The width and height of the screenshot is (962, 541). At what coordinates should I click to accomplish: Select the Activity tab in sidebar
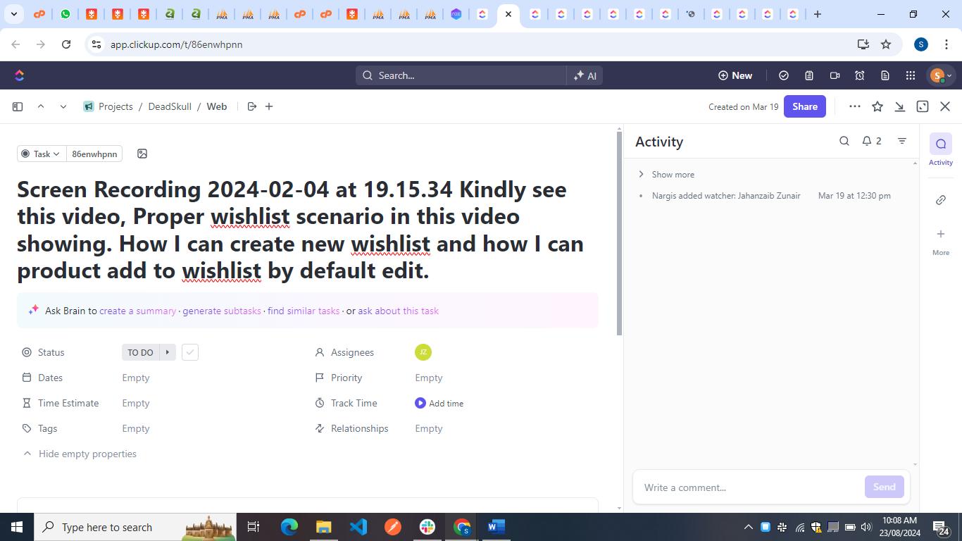(x=940, y=149)
